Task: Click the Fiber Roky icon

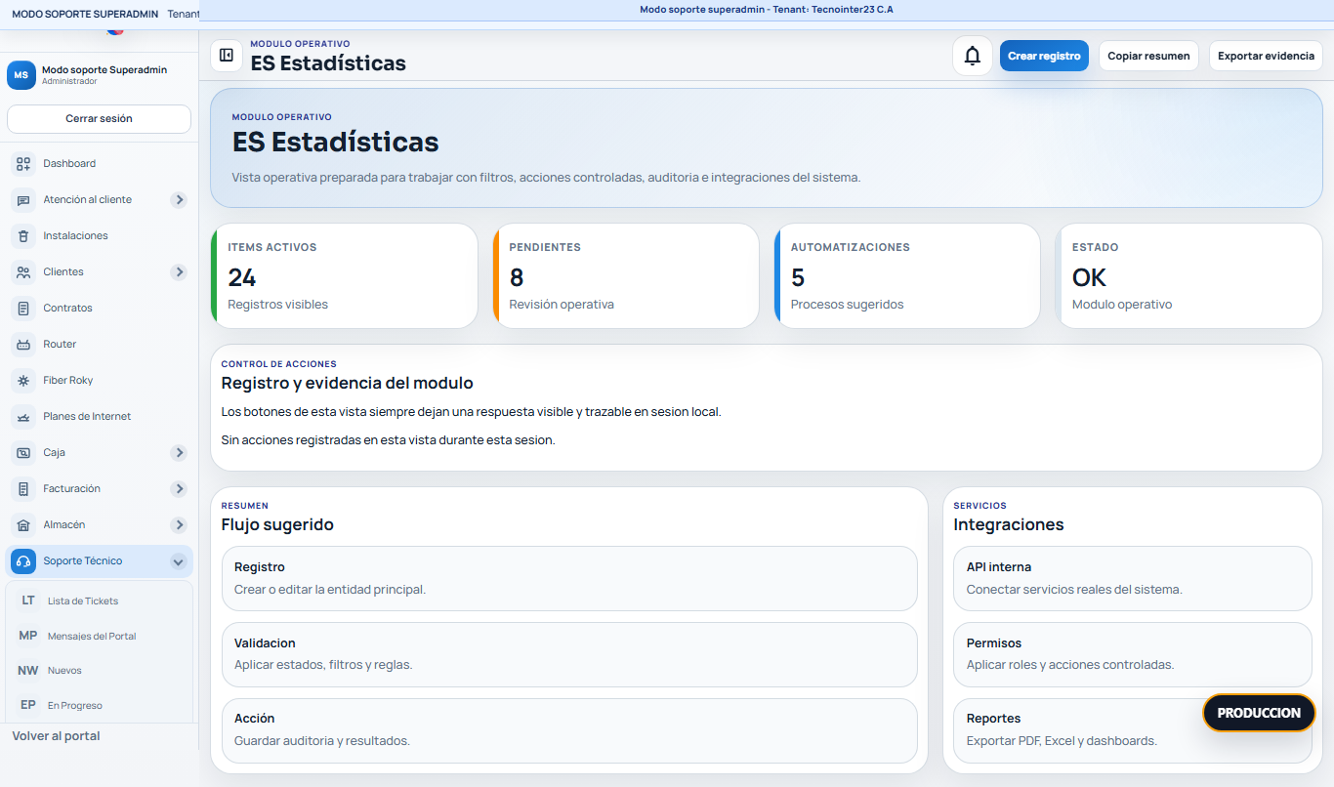Action: tap(23, 381)
